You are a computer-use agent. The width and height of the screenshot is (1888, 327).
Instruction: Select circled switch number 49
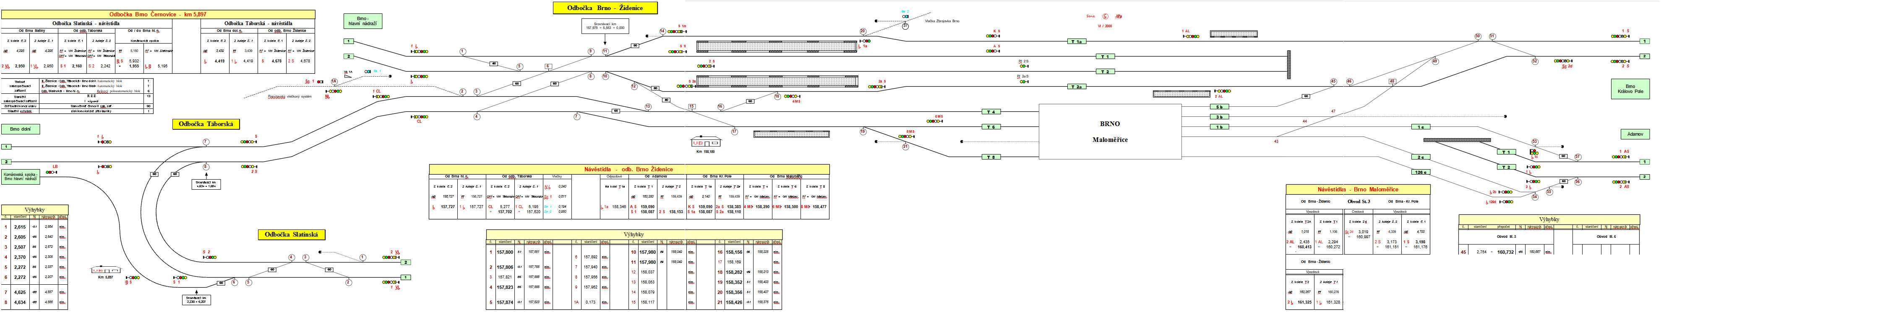[x=1435, y=62]
